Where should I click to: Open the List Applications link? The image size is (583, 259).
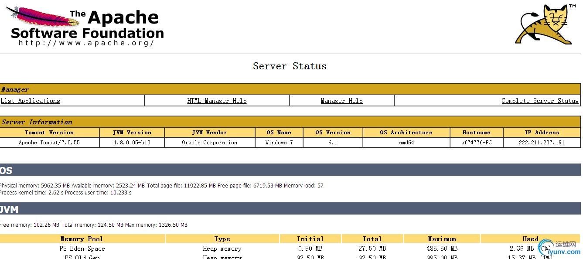tap(30, 101)
